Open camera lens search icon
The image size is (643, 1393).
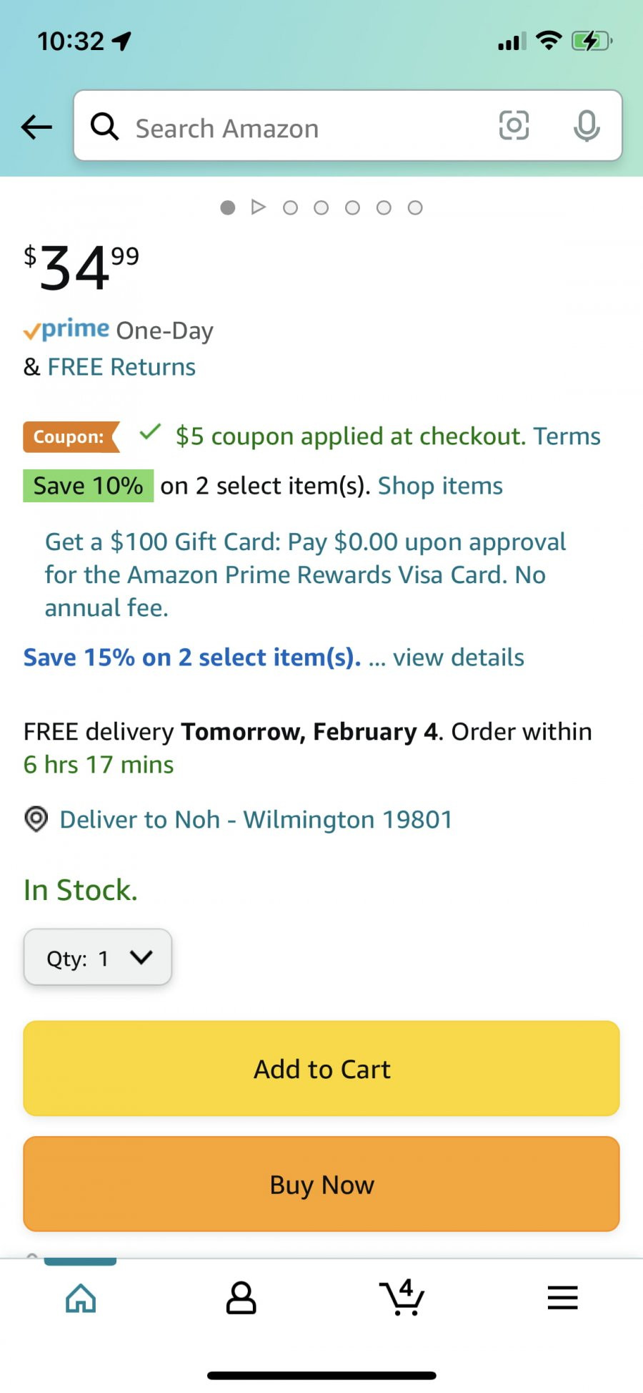click(514, 126)
